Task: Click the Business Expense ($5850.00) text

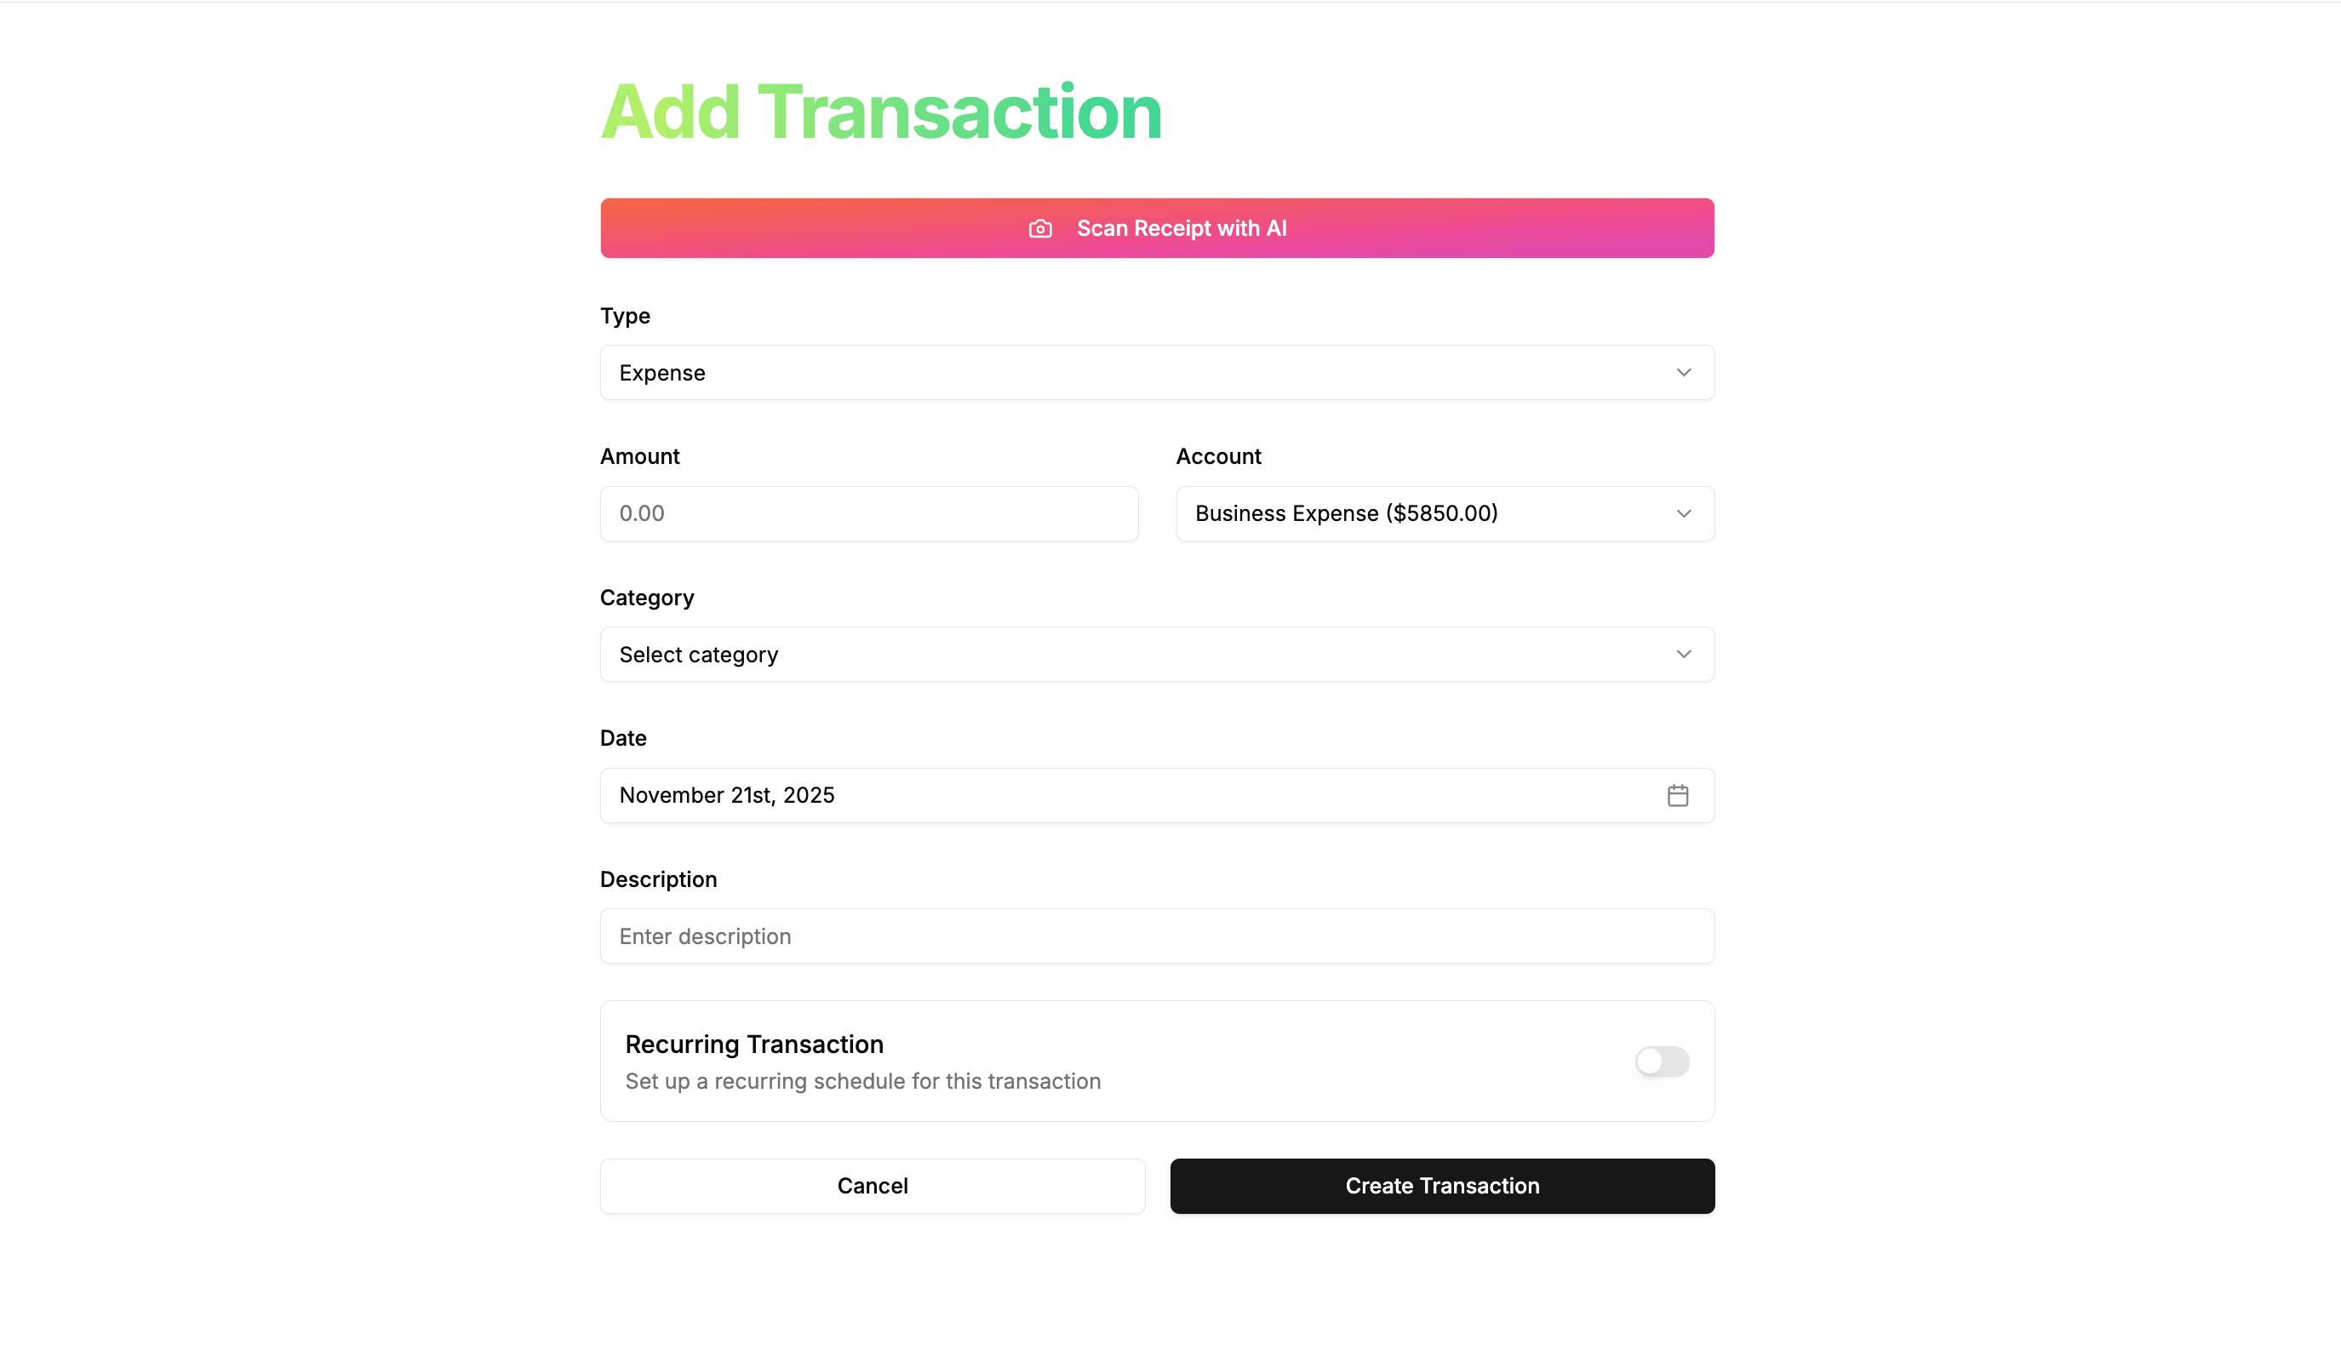Action: coord(1346,512)
